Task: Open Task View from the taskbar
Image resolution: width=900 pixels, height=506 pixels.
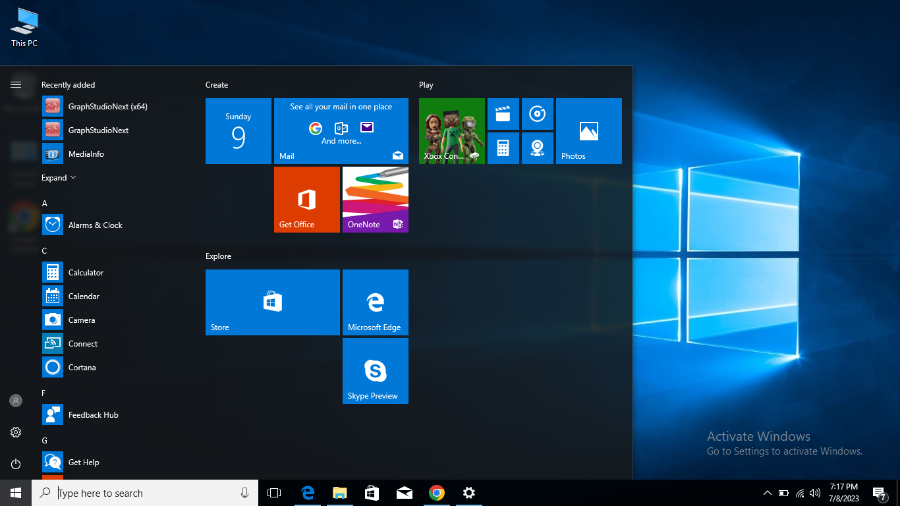Action: [274, 493]
